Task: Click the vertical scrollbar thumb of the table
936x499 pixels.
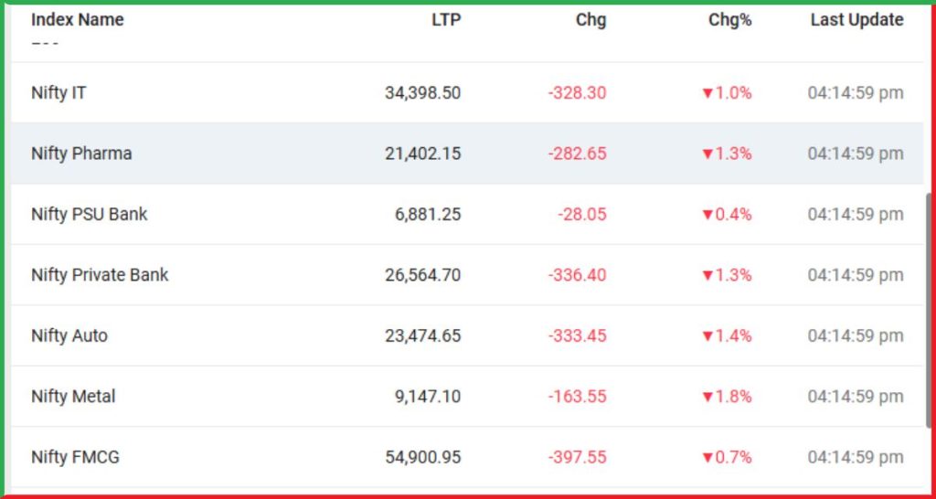Action: (929, 311)
